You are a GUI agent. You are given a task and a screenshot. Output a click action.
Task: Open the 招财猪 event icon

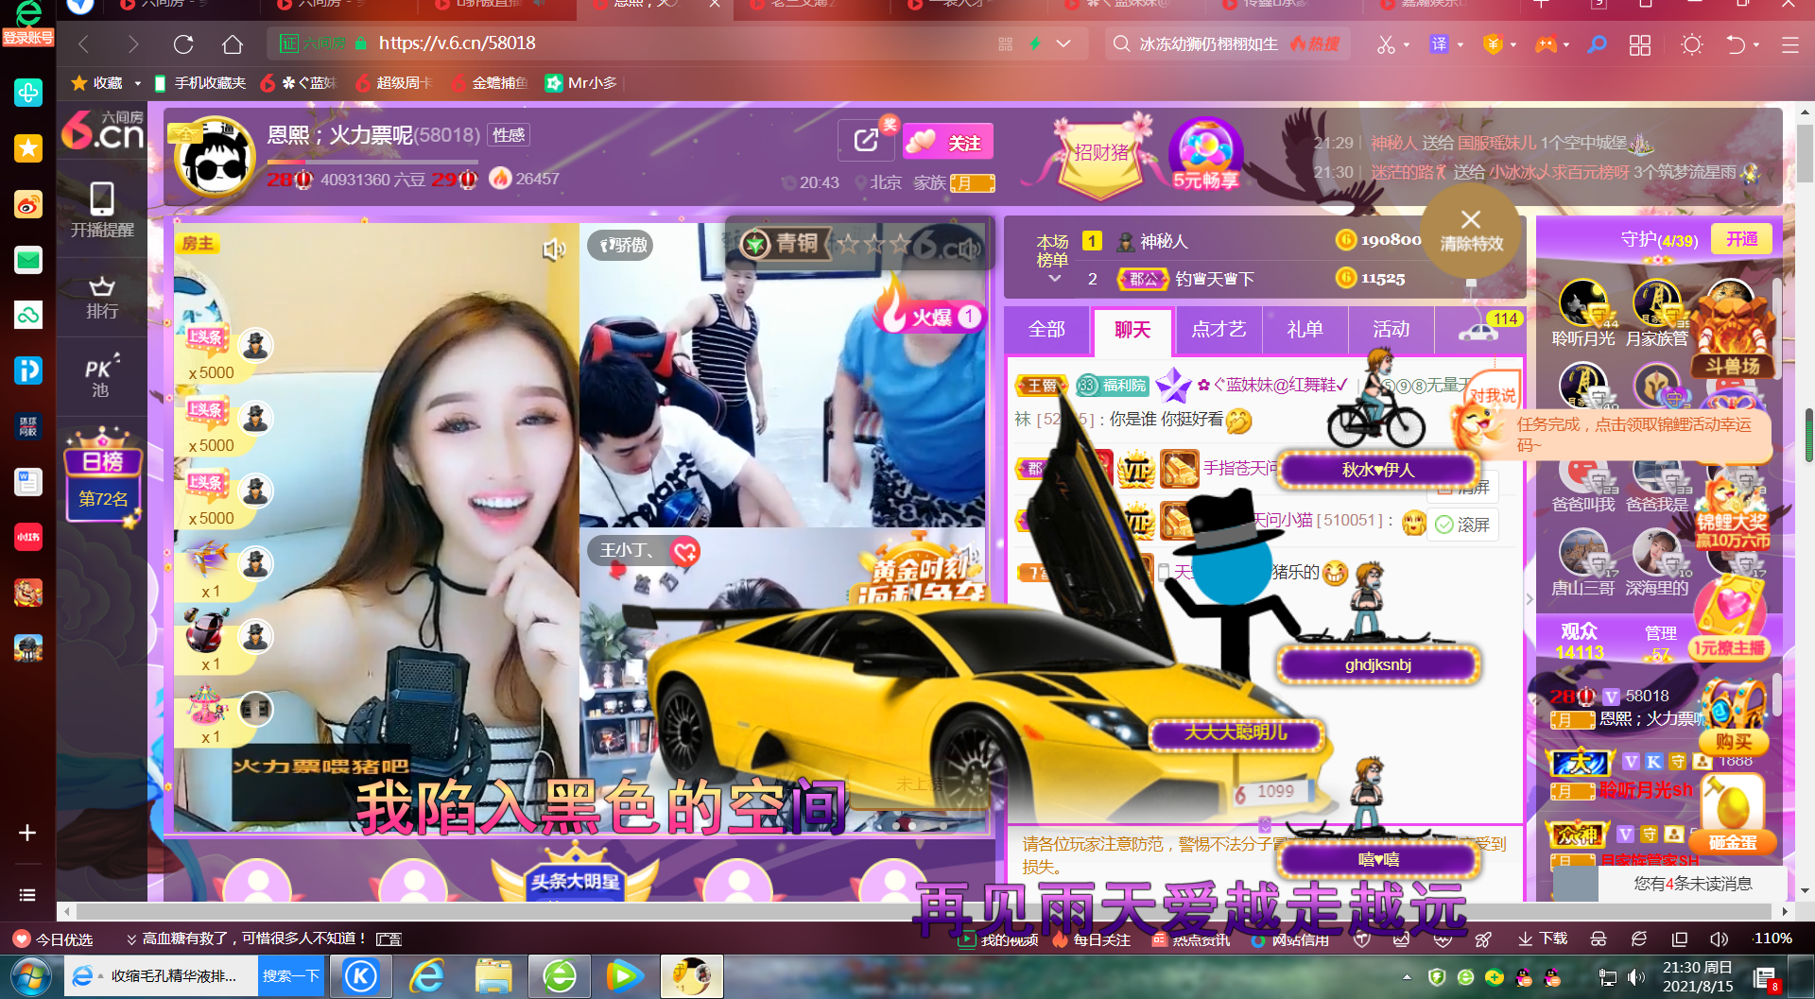tap(1101, 154)
